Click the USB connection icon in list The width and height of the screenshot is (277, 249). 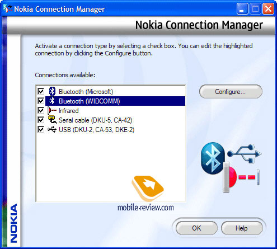[52, 129]
